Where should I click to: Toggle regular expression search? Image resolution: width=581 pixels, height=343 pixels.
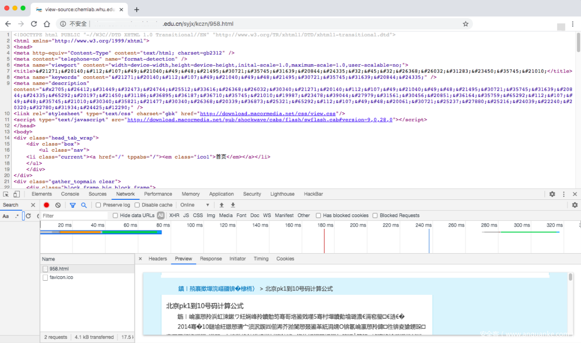(17, 216)
